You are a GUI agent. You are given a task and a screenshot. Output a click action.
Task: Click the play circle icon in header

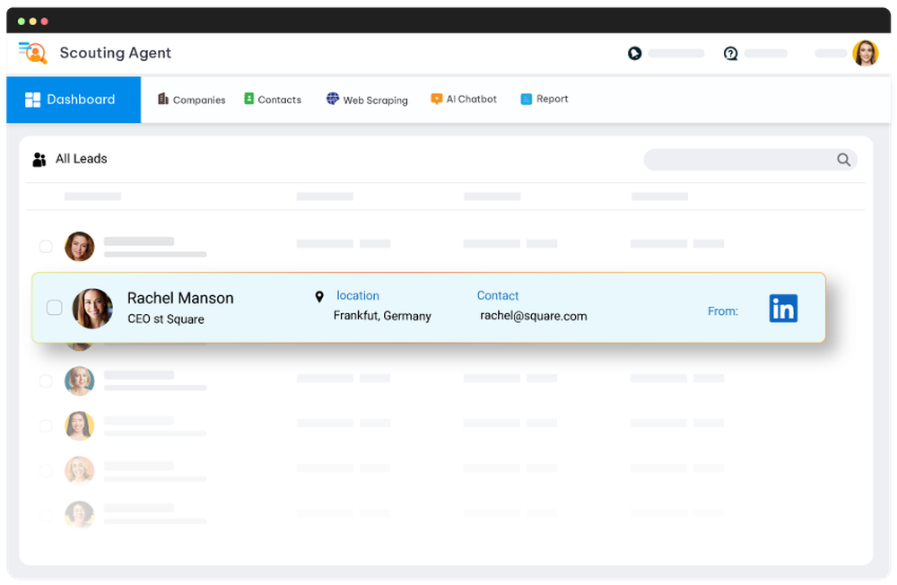tap(634, 53)
